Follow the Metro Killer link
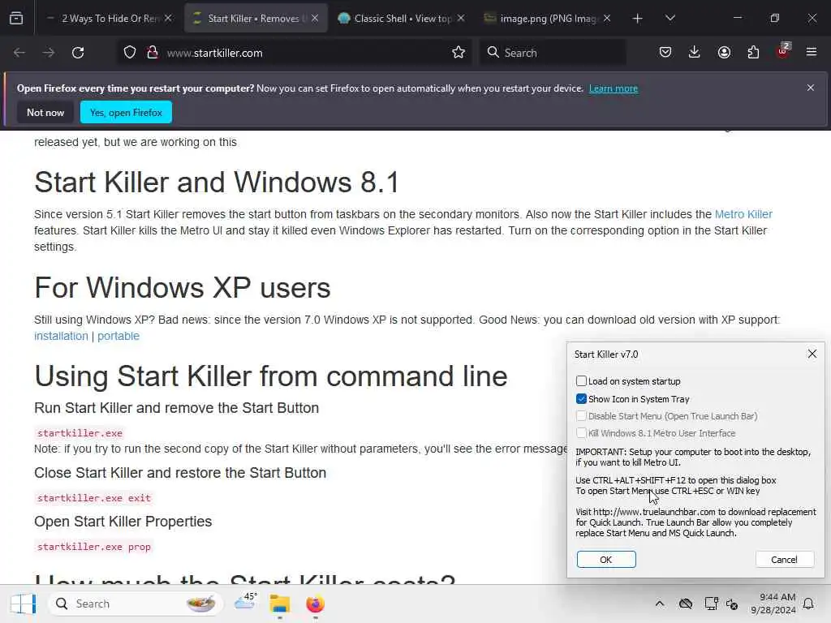Viewport: 831px width, 623px height. point(743,214)
